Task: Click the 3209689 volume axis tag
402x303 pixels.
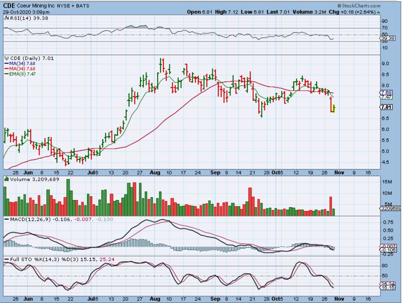Action: tap(390, 209)
